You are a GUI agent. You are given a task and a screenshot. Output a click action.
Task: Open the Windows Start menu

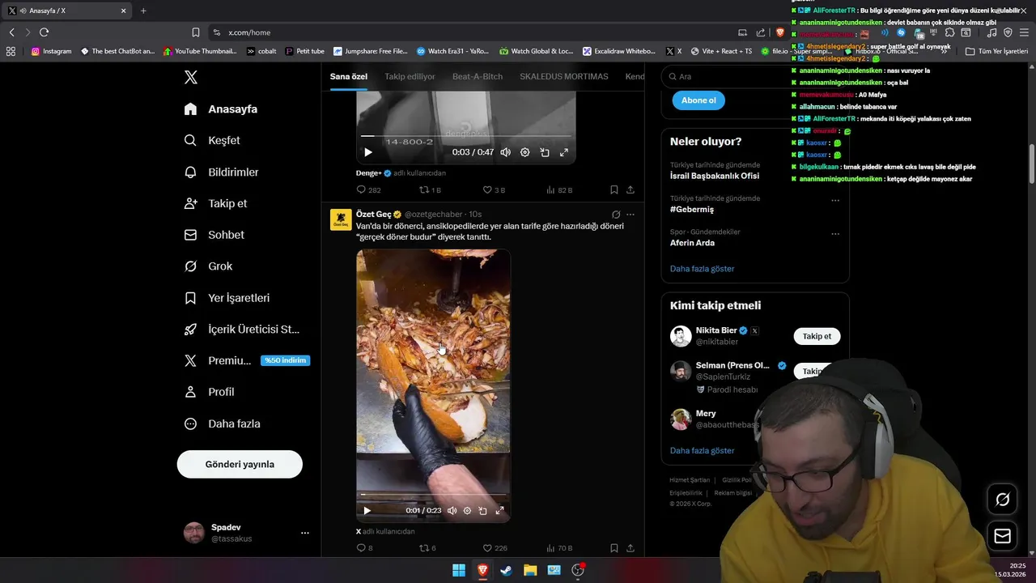pos(459,570)
